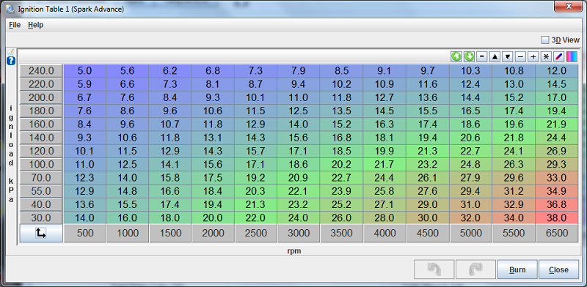The image size is (587, 287).
Task: Click the Burn button
Action: [x=517, y=269]
